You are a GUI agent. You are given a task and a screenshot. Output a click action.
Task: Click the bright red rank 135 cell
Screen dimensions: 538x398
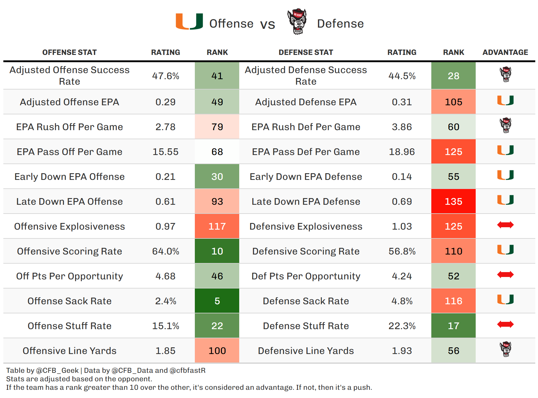point(453,201)
